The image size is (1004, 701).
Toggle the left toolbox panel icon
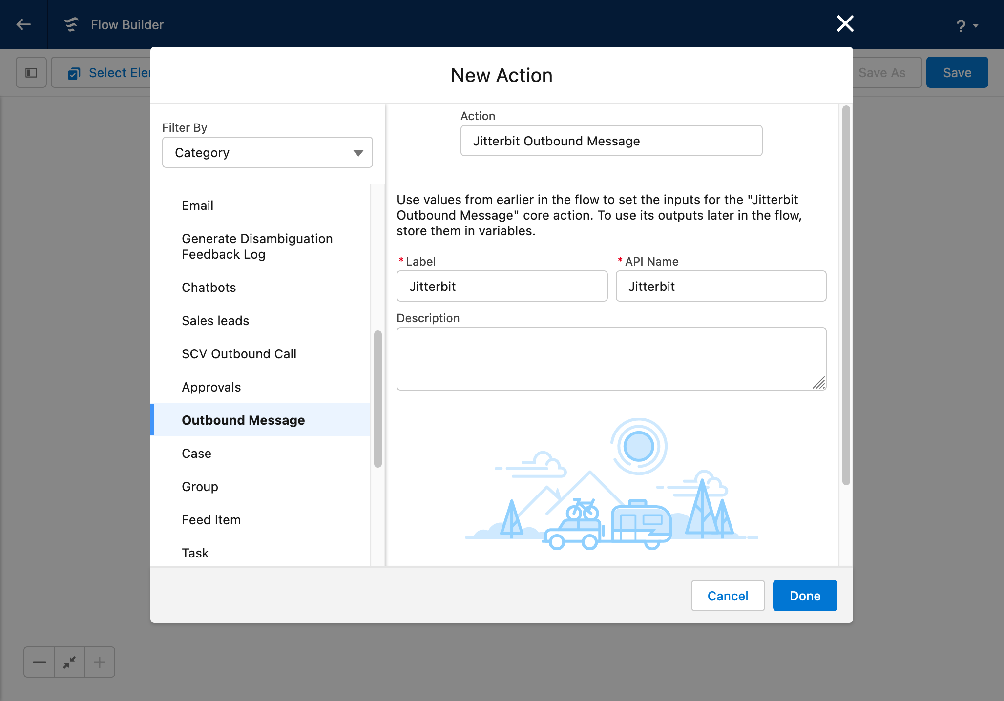tap(31, 73)
